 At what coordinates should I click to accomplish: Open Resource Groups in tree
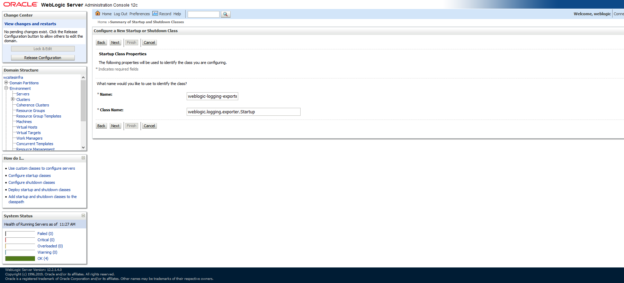30,111
